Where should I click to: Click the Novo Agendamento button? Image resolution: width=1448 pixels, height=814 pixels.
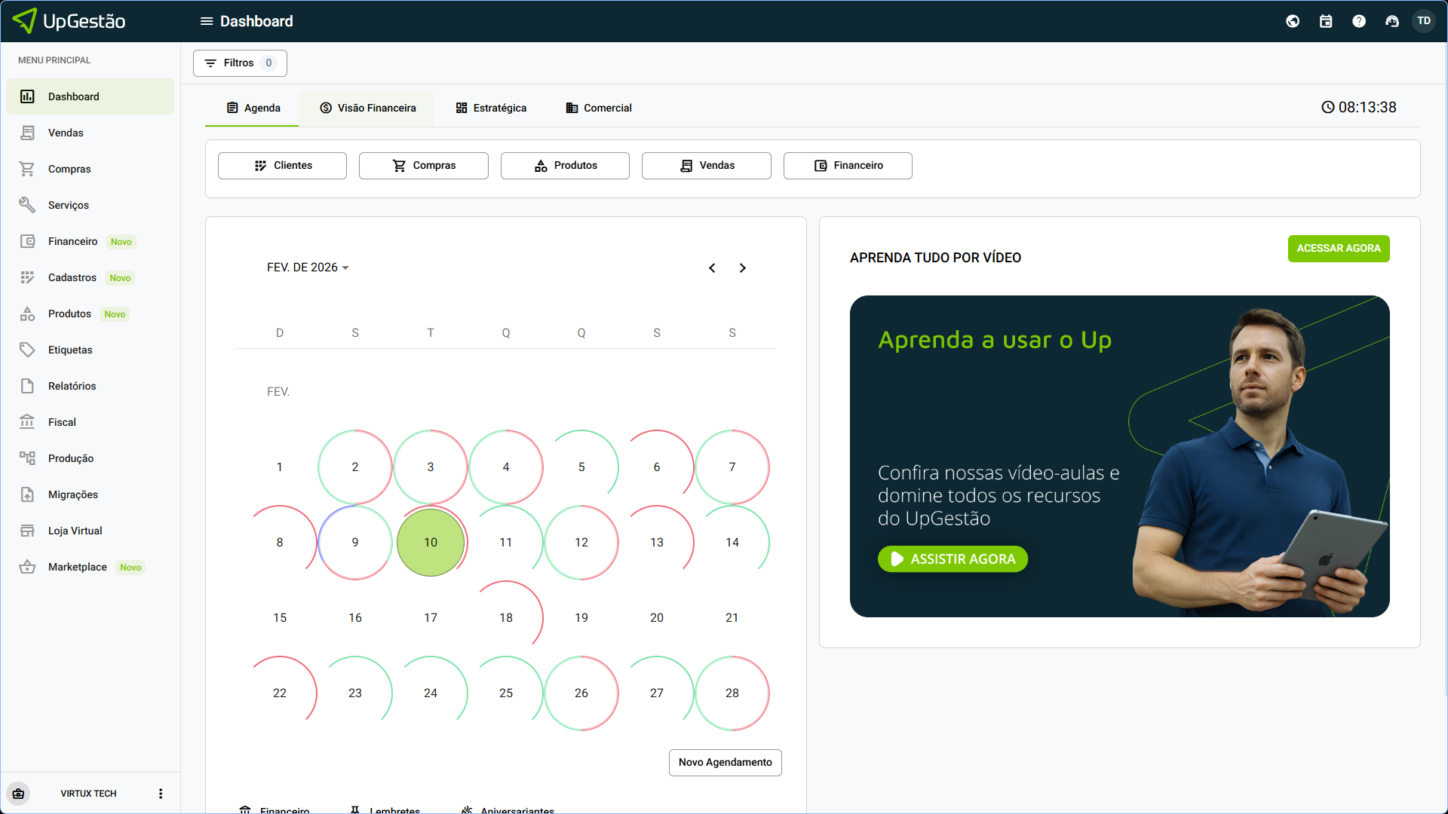(725, 762)
